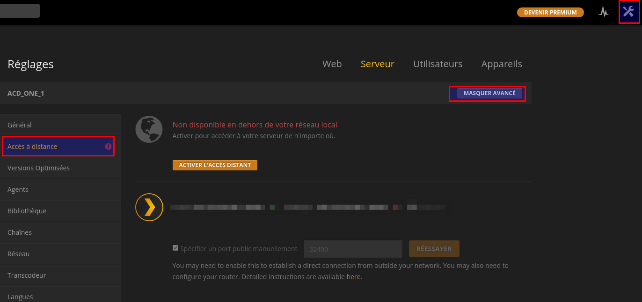Click the MASQUER AVANCÉ button
642x302 pixels.
pyautogui.click(x=489, y=93)
